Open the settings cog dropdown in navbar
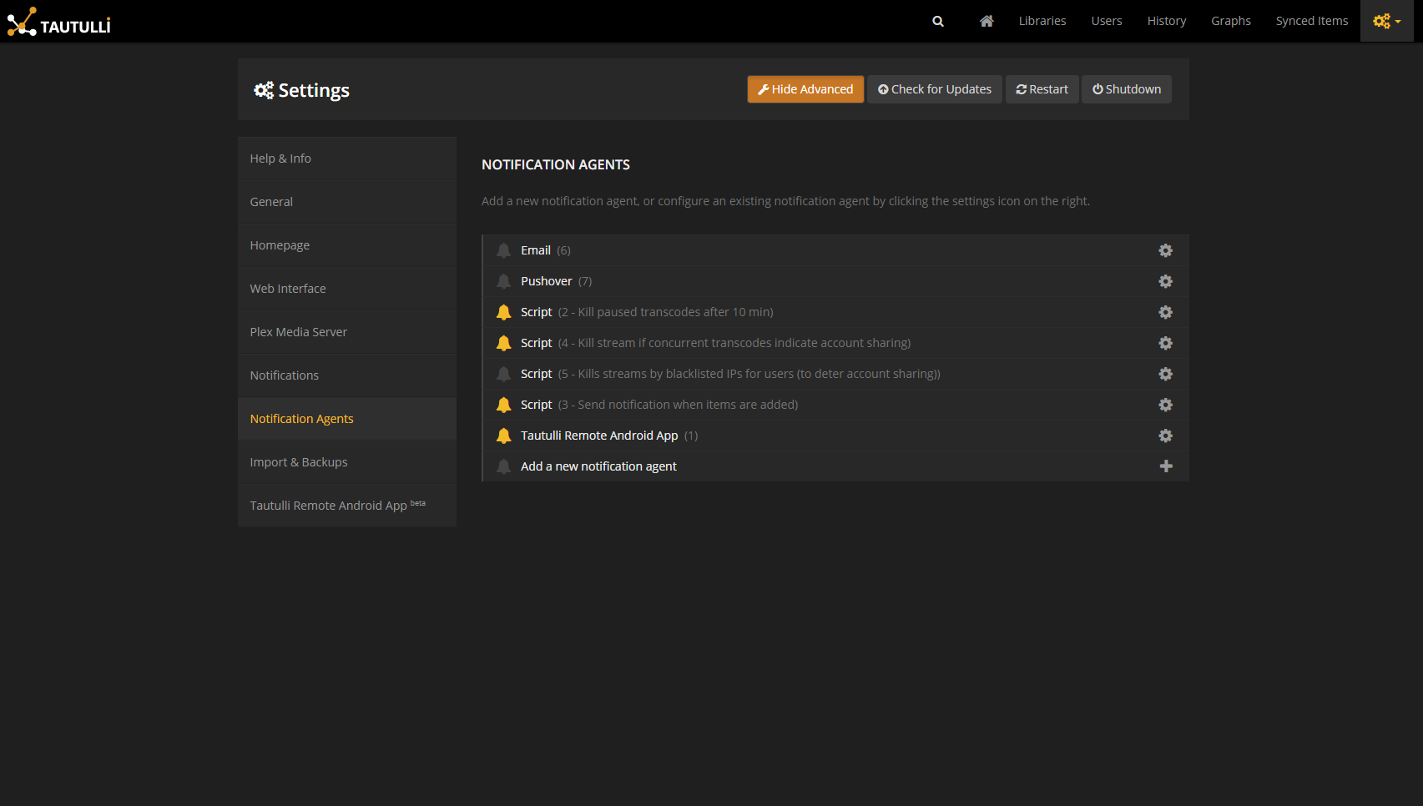Screen dimensions: 1423x806 tap(1386, 22)
